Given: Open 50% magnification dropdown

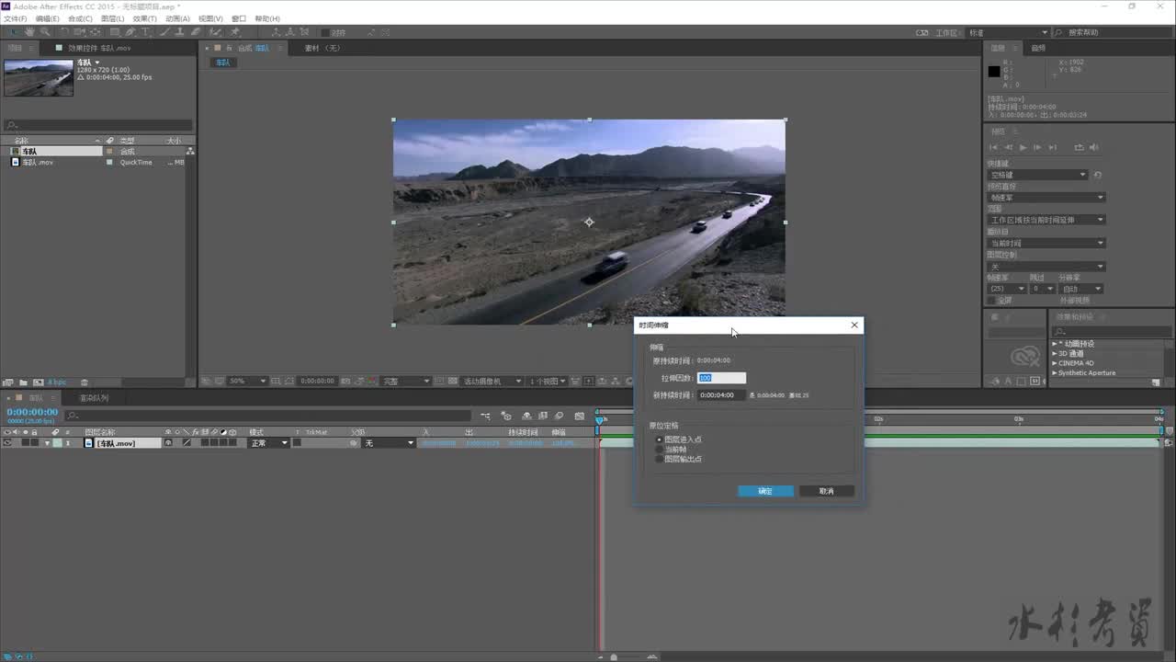Looking at the screenshot, I should pos(247,381).
